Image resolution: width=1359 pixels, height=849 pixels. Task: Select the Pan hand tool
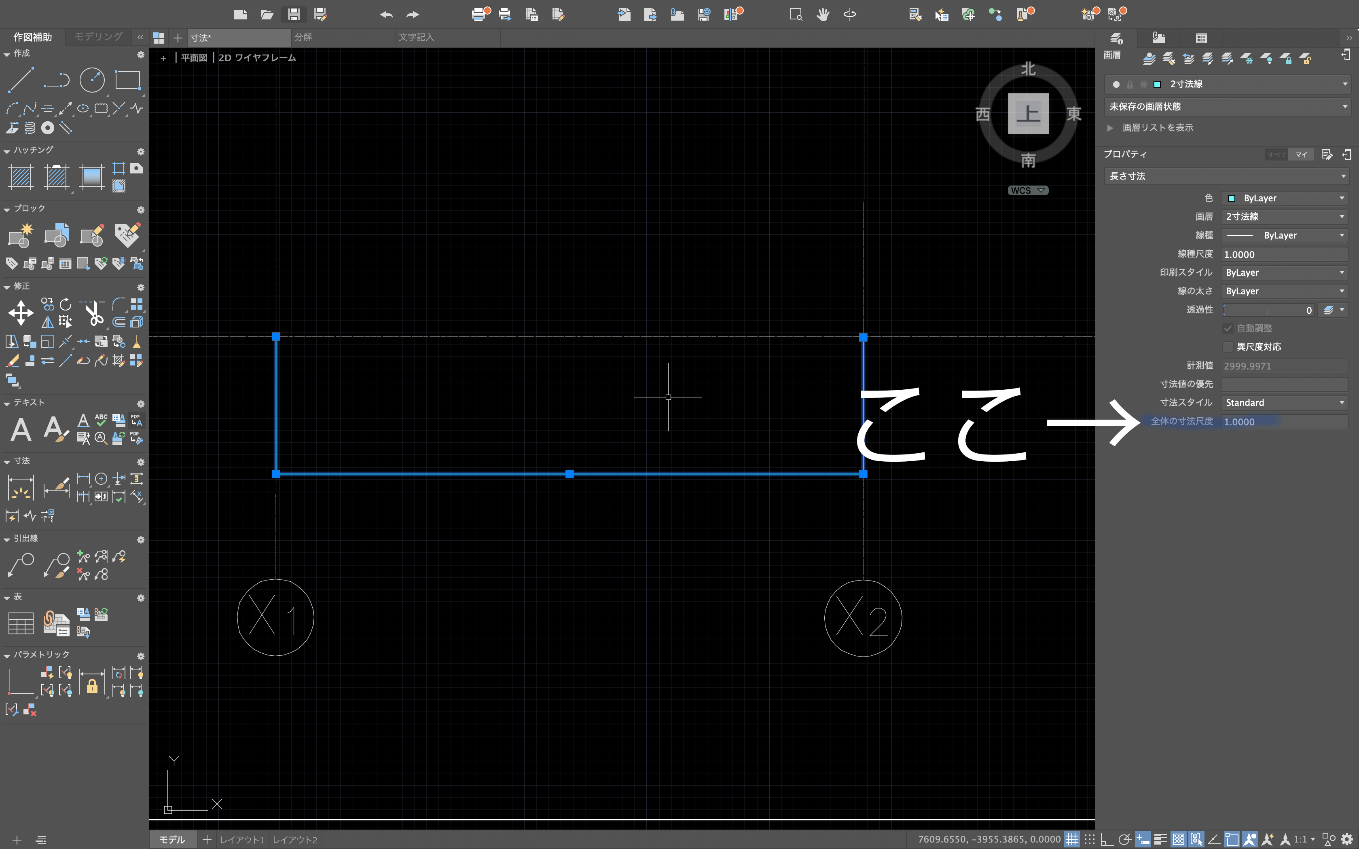823,14
